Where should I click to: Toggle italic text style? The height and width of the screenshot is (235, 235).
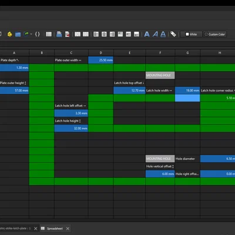click(x=155, y=34)
